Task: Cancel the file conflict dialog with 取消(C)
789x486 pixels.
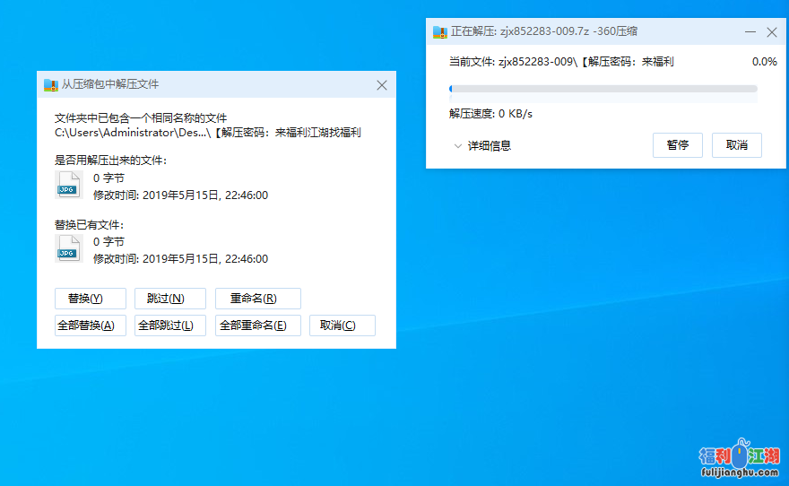Action: [342, 325]
